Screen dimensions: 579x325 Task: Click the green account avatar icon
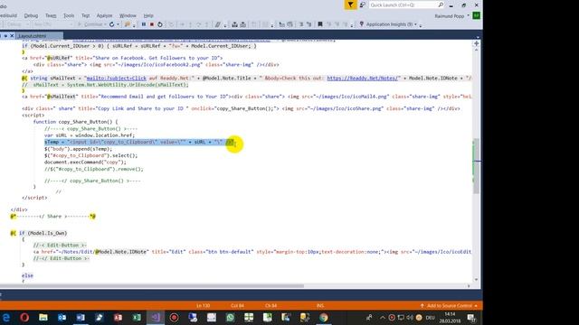click(477, 15)
